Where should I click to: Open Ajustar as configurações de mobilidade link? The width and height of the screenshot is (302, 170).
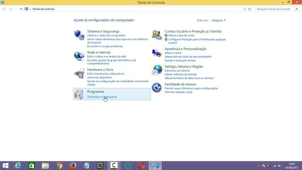pos(117,83)
